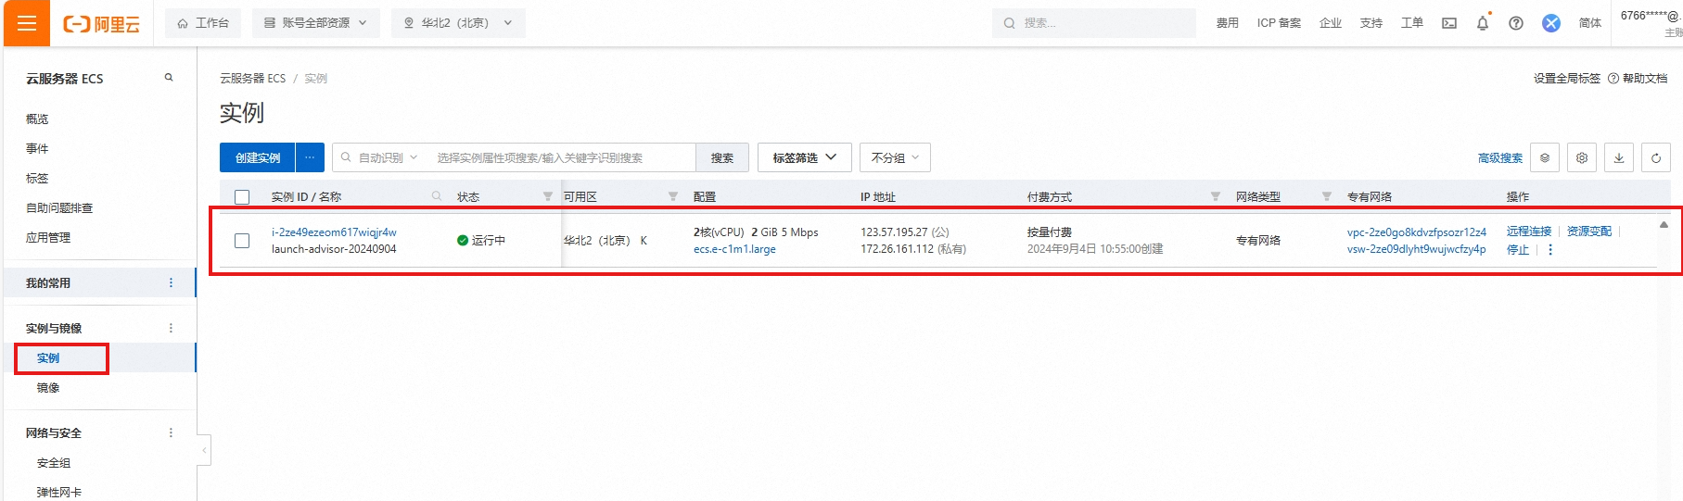
Task: Toggle the select-all header checkbox
Action: pos(242,197)
